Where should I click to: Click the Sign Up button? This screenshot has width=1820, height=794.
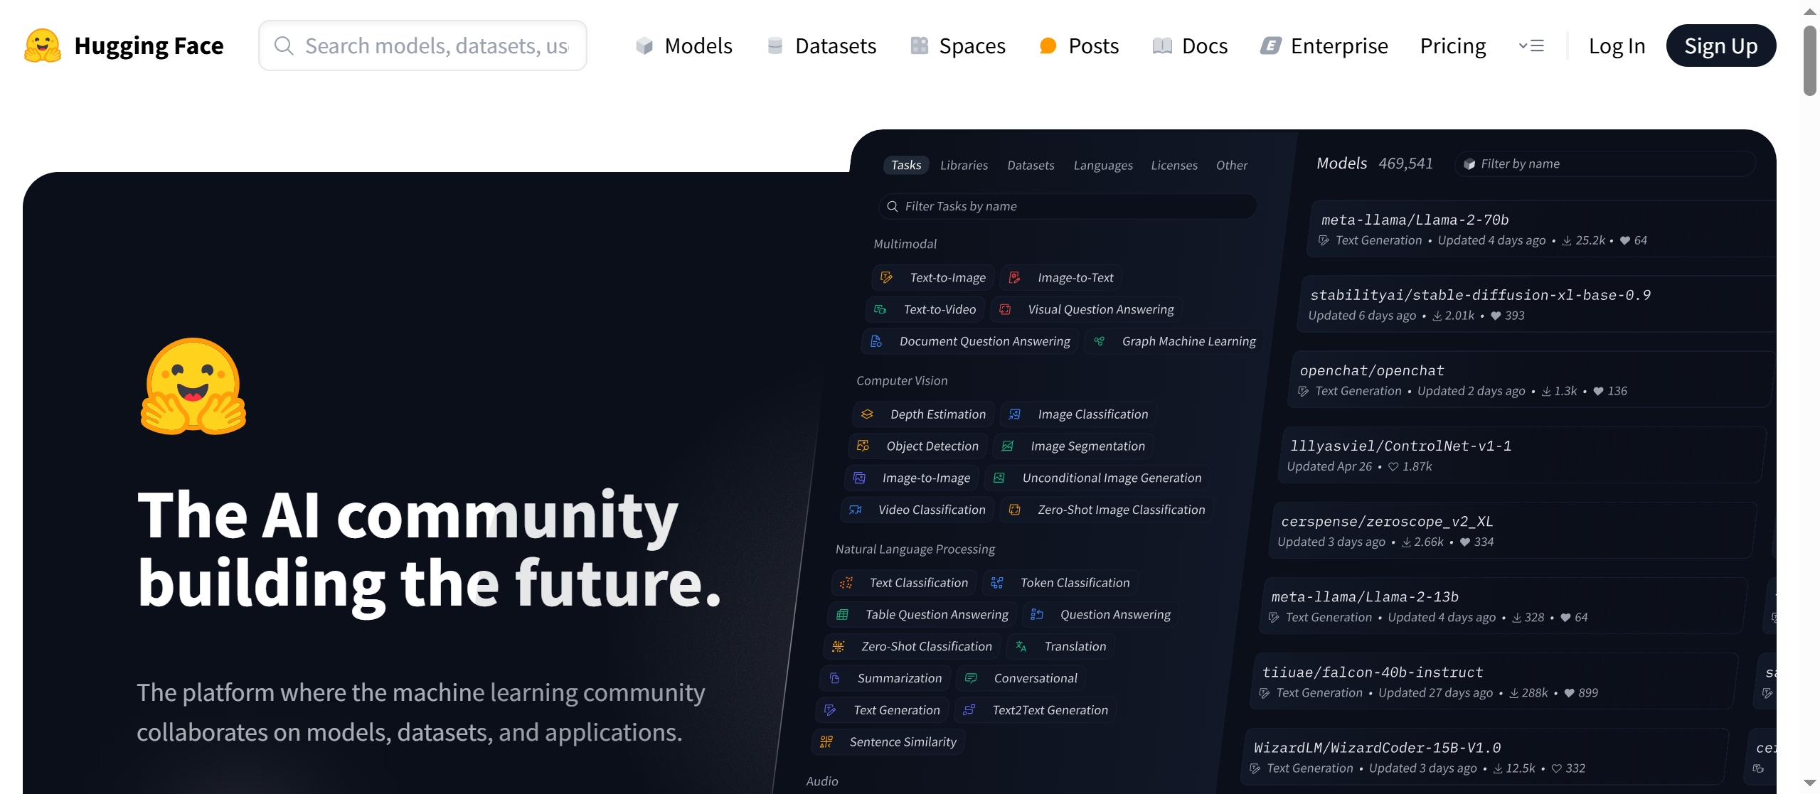point(1720,46)
